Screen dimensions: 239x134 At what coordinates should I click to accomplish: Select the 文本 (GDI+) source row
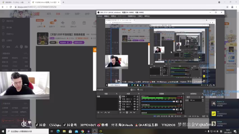click(x=129, y=107)
